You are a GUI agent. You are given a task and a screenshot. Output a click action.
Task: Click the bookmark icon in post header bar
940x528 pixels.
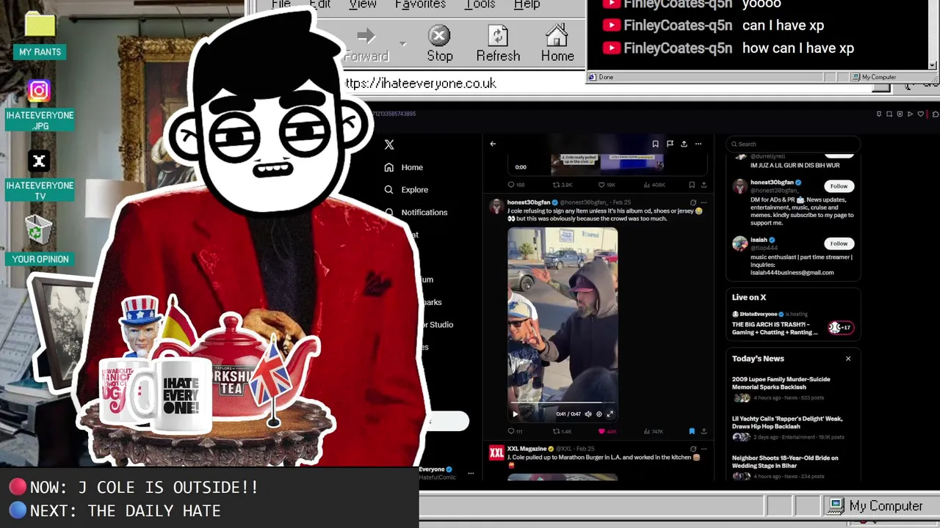[655, 144]
